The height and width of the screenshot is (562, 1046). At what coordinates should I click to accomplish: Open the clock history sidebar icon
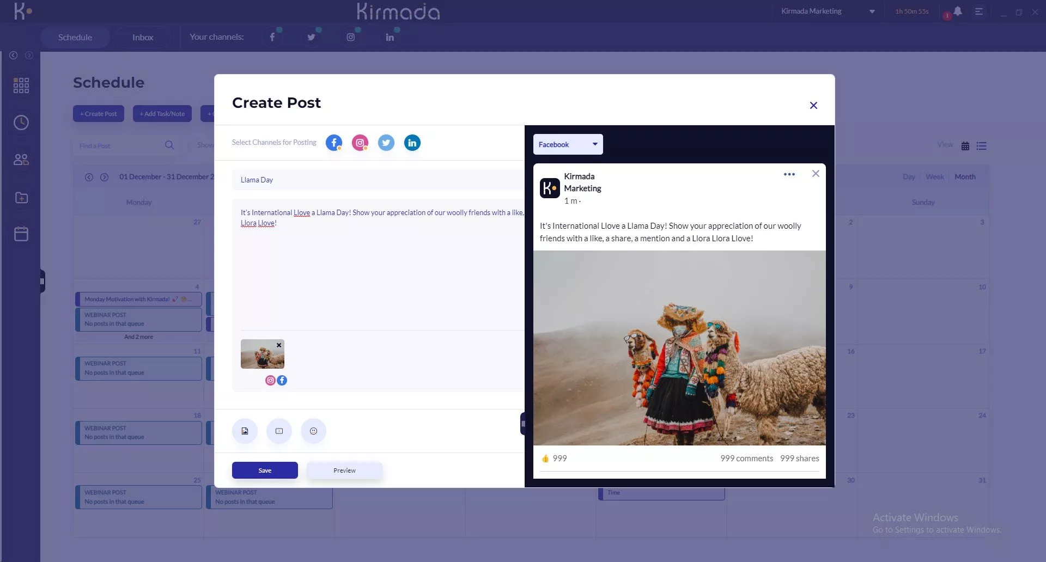pos(21,123)
